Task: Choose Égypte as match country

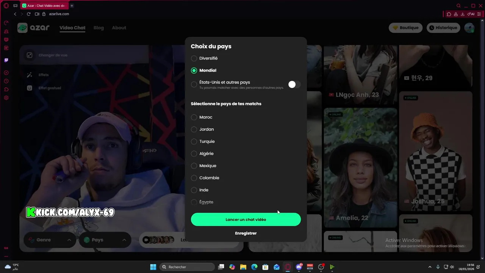Action: 194,202
